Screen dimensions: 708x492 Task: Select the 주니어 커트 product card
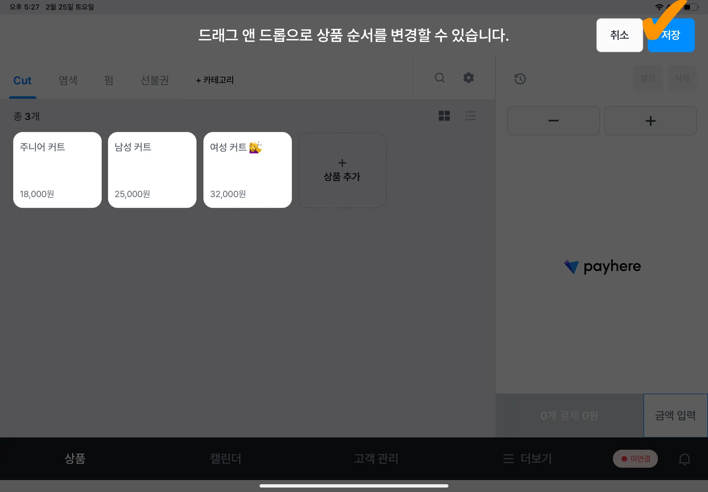tap(57, 170)
